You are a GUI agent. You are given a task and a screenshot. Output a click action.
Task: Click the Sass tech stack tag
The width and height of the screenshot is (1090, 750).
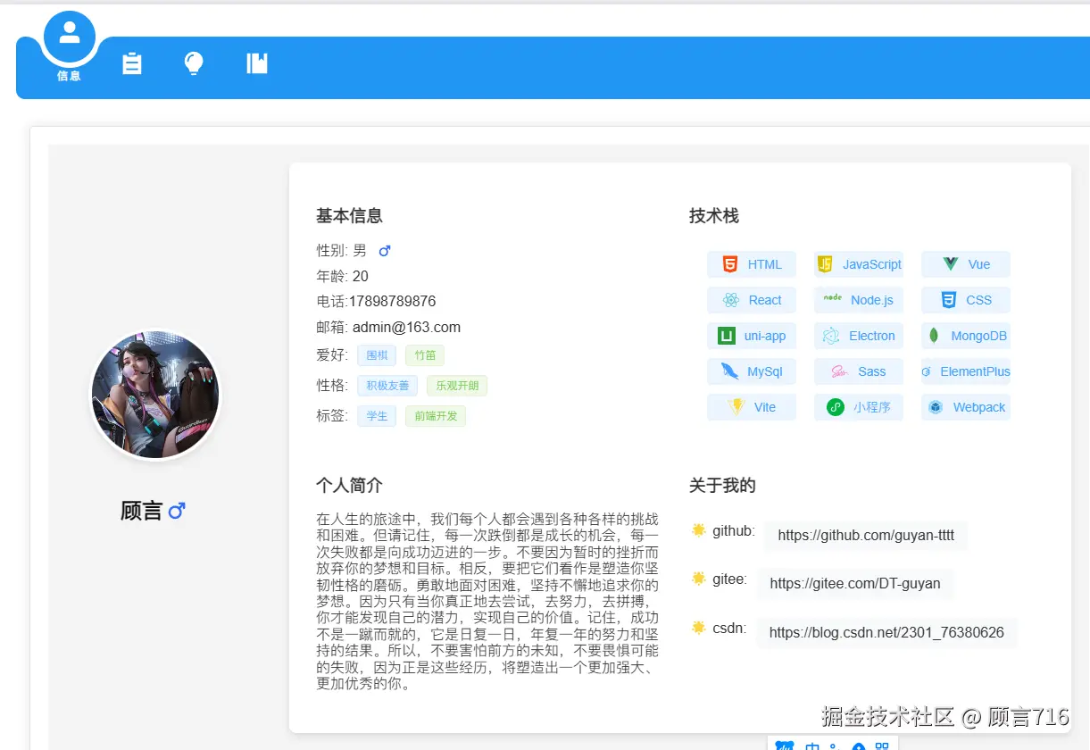coord(858,371)
